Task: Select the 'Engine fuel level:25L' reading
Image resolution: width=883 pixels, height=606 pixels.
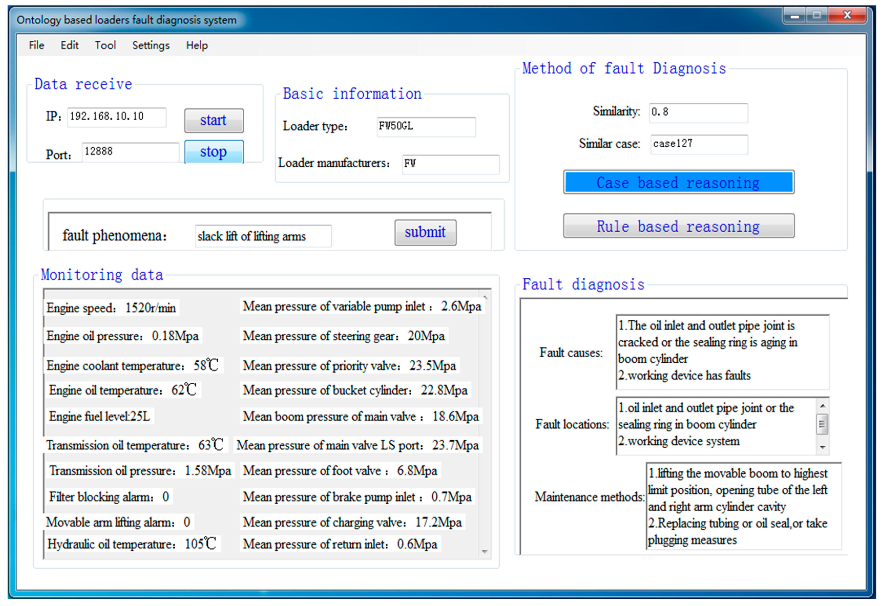Action: pos(100,417)
